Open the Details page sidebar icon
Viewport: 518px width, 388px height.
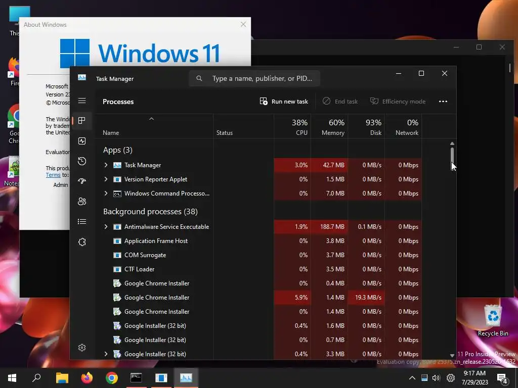coord(82,222)
